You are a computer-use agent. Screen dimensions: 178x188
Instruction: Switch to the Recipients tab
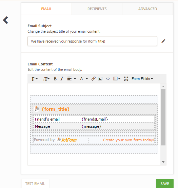point(97,9)
